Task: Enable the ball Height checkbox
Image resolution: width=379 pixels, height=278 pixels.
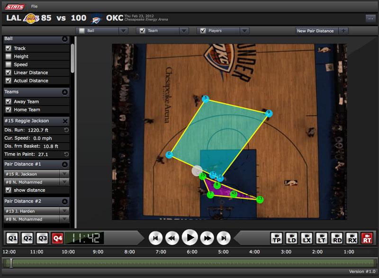Action: tap(8, 56)
